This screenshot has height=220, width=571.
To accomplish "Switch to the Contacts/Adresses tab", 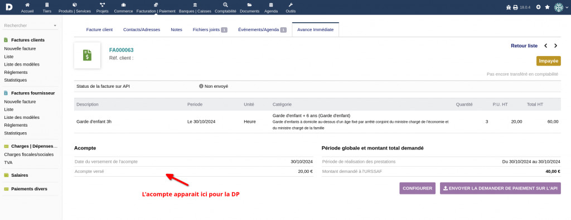I will tap(142, 30).
